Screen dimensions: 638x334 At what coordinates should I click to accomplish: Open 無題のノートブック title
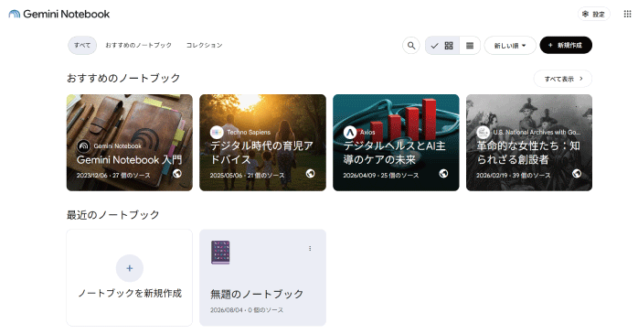coord(257,294)
